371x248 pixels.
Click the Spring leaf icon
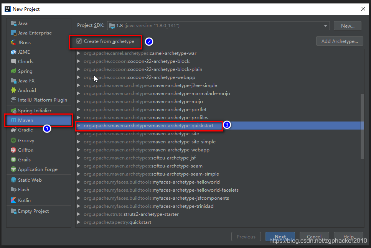pyautogui.click(x=13, y=71)
